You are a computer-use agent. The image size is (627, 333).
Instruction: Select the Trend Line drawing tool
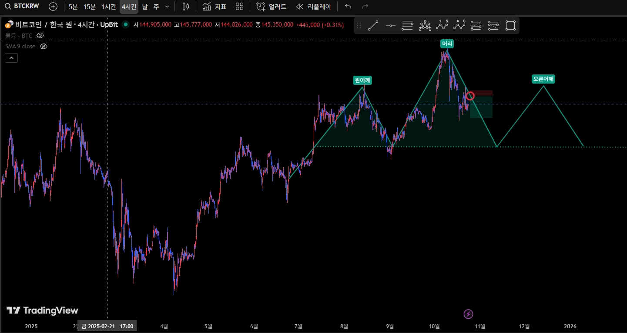click(x=373, y=26)
